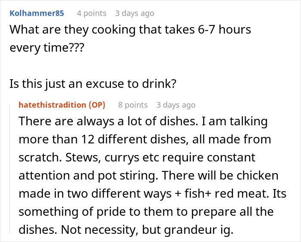Click the '4 points' score label
This screenshot has width=301, height=242.
click(x=91, y=13)
